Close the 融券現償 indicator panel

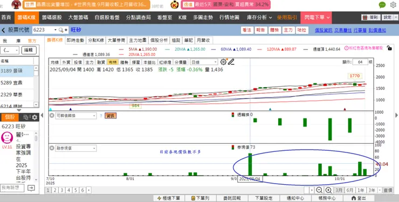(52, 148)
